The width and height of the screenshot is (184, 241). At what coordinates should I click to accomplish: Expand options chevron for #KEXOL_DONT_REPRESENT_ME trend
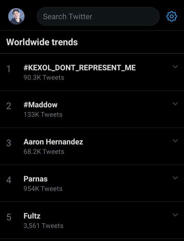coord(175,67)
